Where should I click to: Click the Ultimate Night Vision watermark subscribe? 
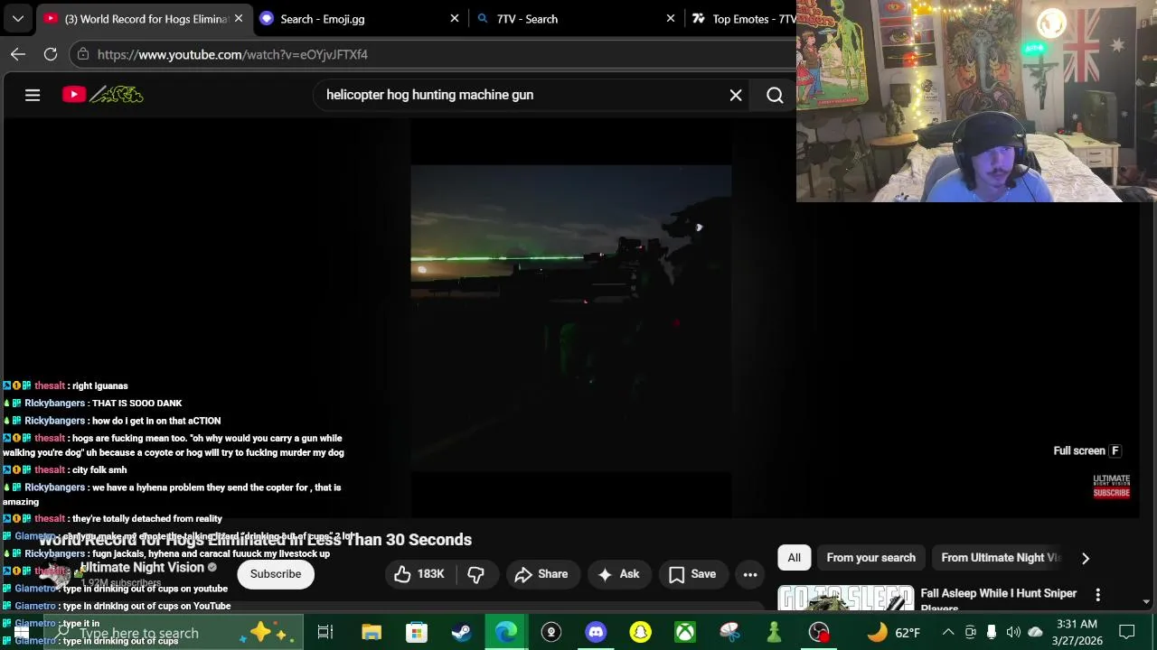[x=1112, y=486]
